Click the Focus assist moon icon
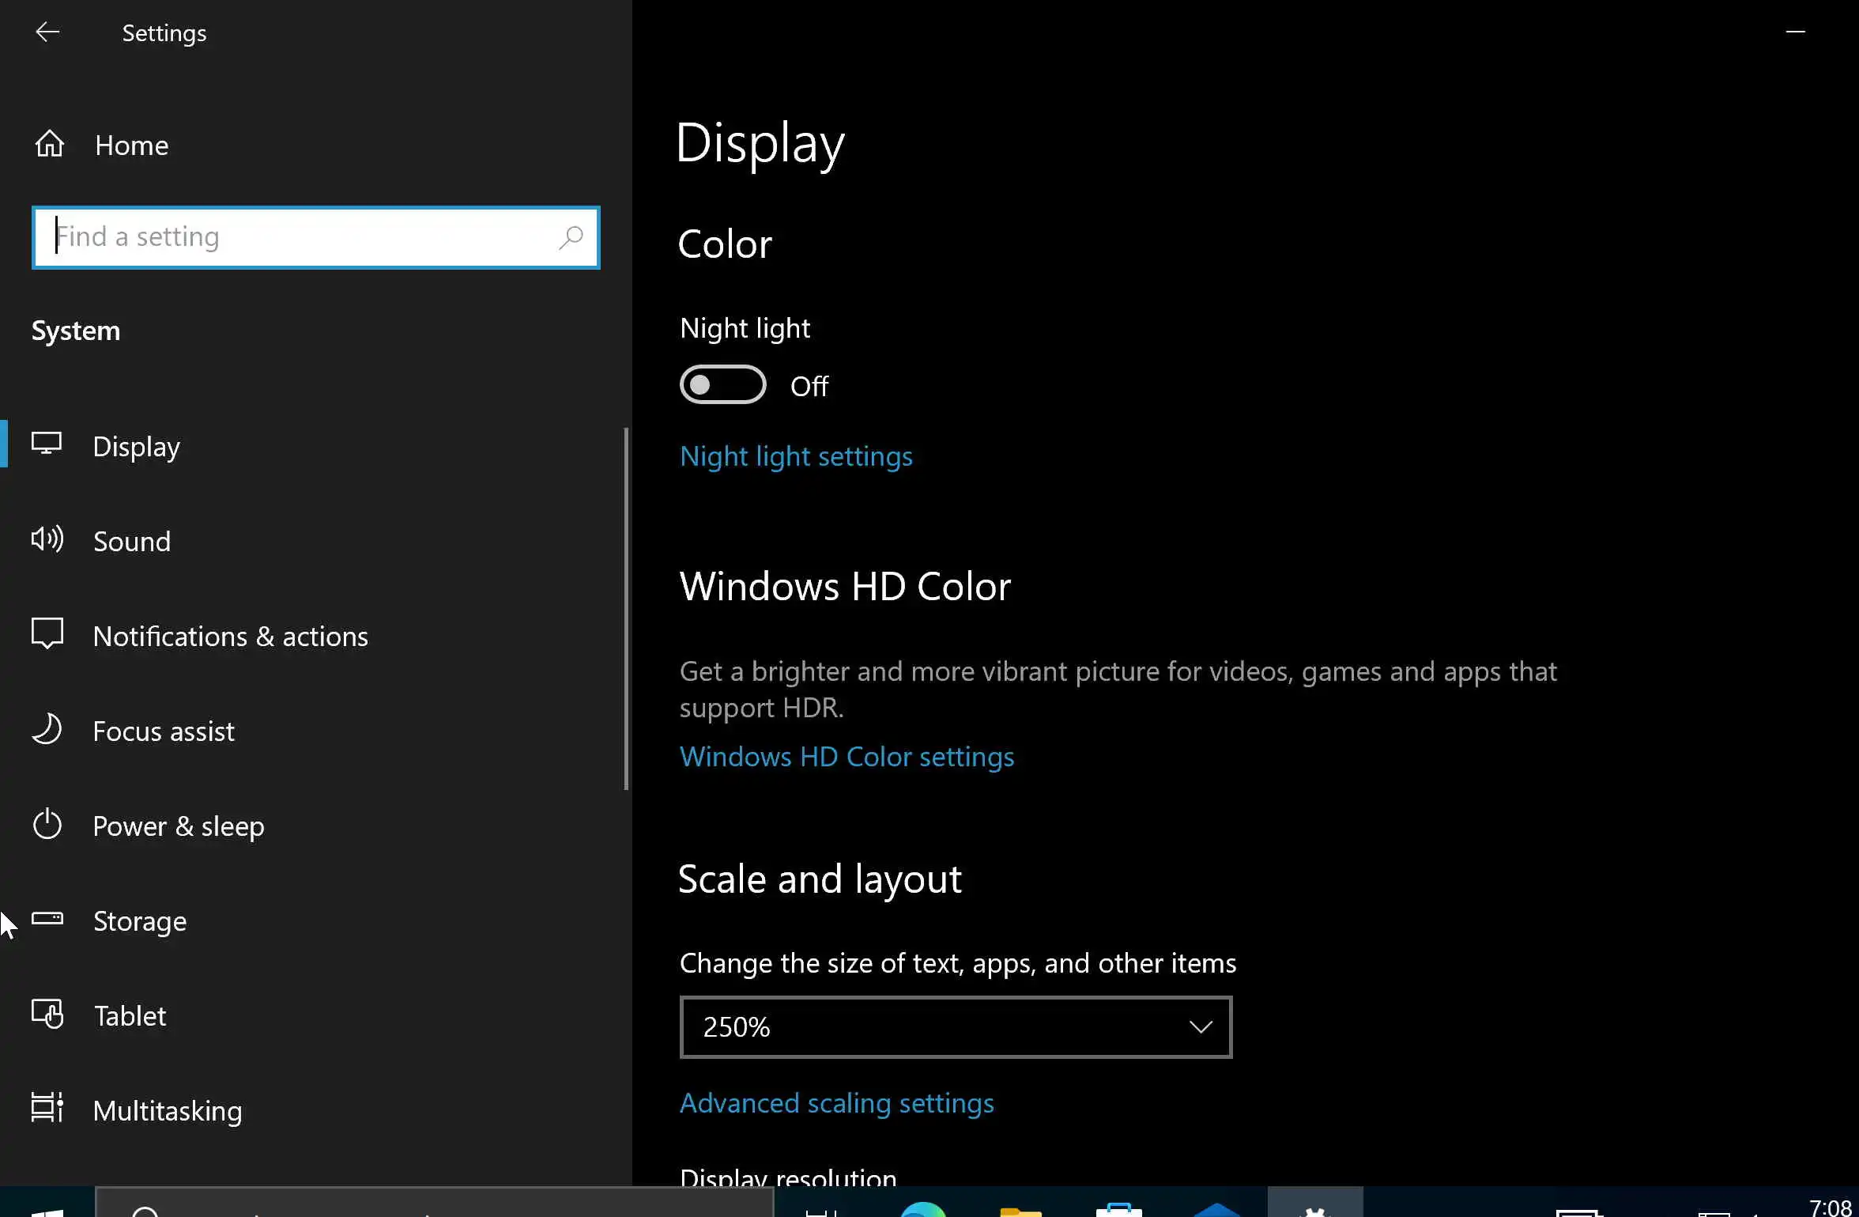Screen dimensions: 1859x1217 tap(47, 730)
